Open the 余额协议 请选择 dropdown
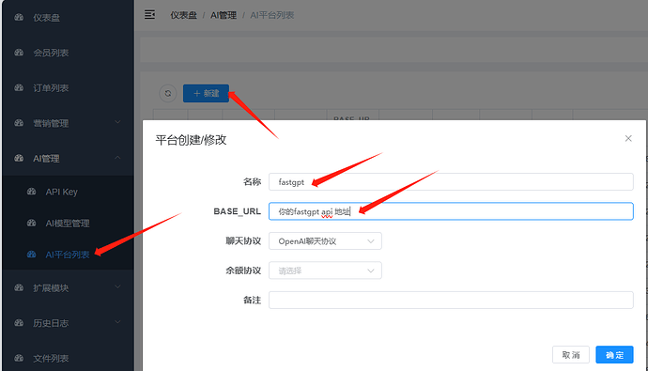Screen dimensions: 648x371 click(x=325, y=271)
